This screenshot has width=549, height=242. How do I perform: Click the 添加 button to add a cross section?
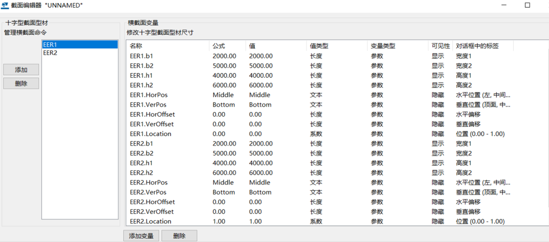point(21,70)
